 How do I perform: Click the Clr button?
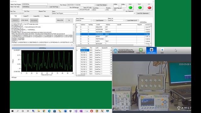point(69,20)
